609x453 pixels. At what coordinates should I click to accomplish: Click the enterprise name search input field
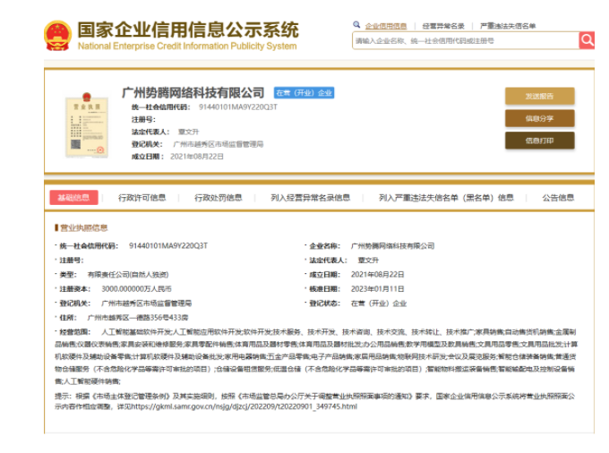[466, 40]
